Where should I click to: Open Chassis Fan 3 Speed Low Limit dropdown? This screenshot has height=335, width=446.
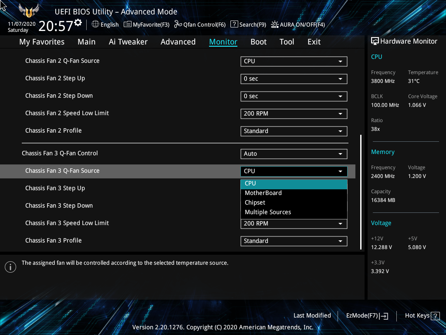coord(294,224)
